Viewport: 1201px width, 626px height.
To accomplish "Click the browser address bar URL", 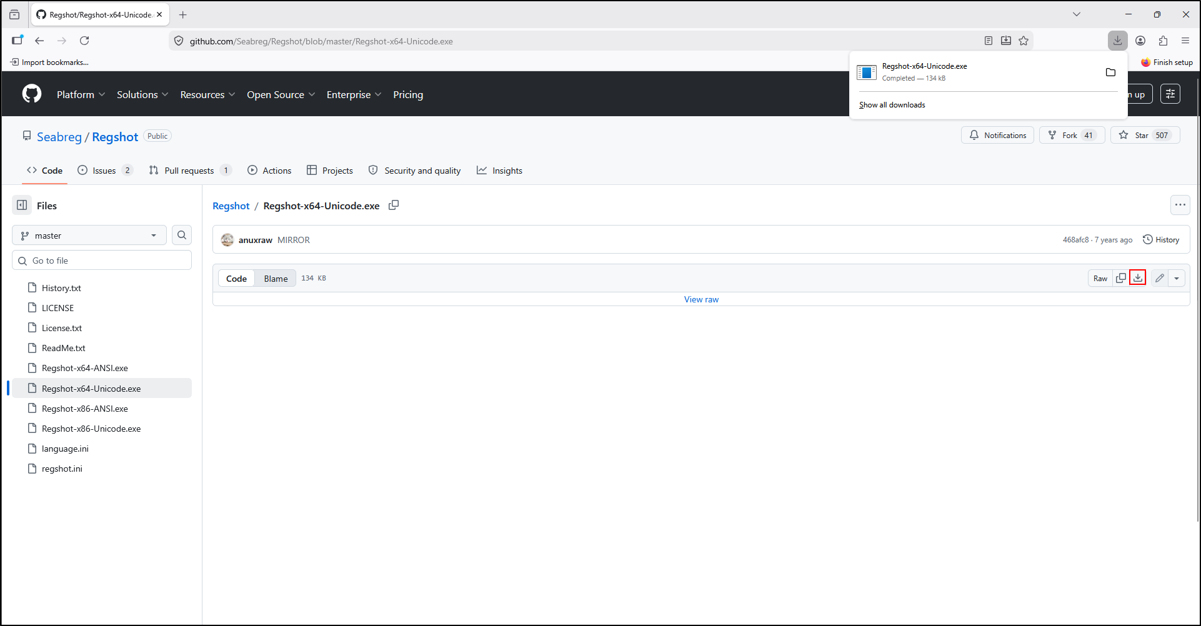I will 321,41.
